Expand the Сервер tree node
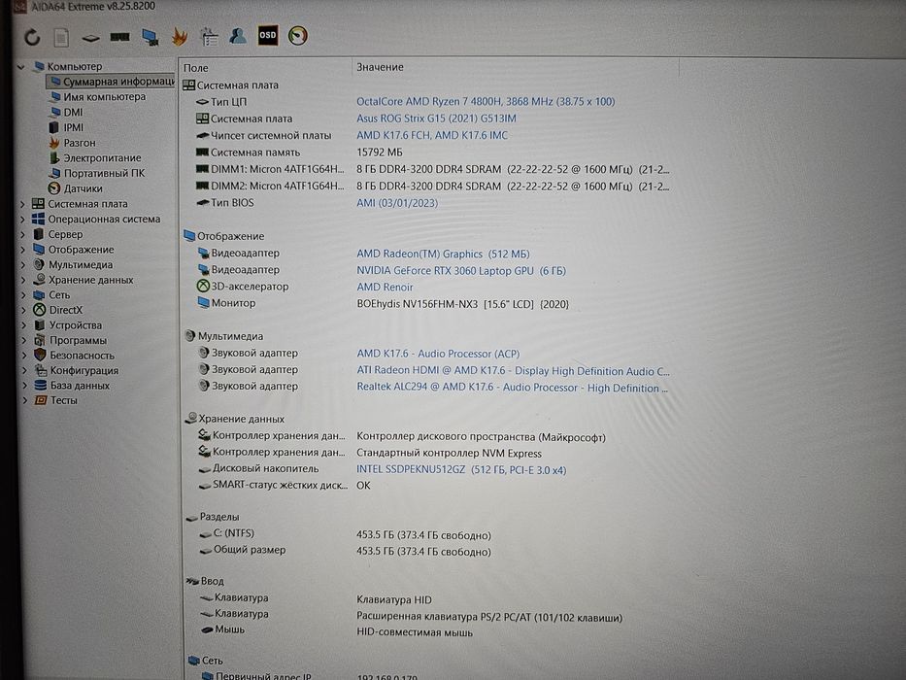Screen dimensions: 906x680 pyautogui.click(x=23, y=235)
